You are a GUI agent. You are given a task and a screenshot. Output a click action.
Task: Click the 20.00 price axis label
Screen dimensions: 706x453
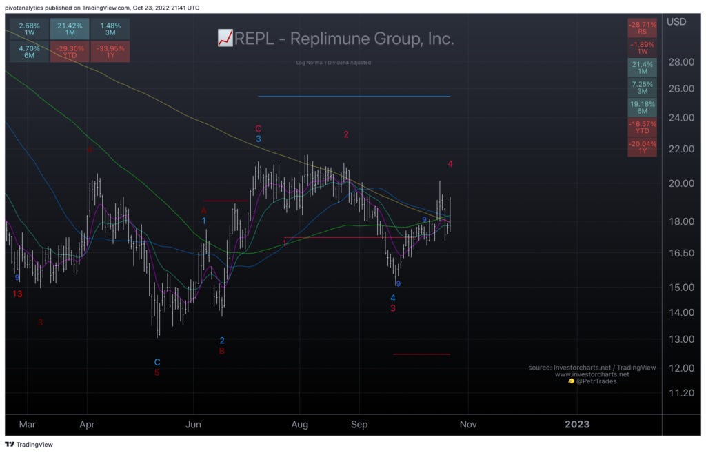pos(681,183)
